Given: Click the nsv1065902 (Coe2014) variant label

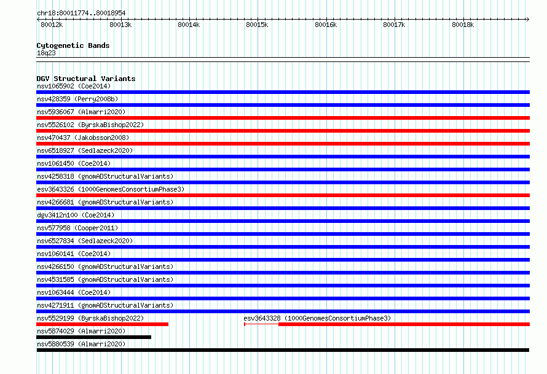Looking at the screenshot, I should (74, 86).
